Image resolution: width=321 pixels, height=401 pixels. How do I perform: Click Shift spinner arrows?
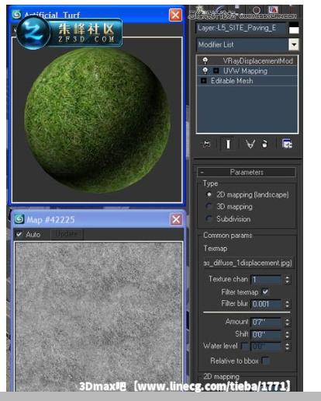(x=287, y=334)
